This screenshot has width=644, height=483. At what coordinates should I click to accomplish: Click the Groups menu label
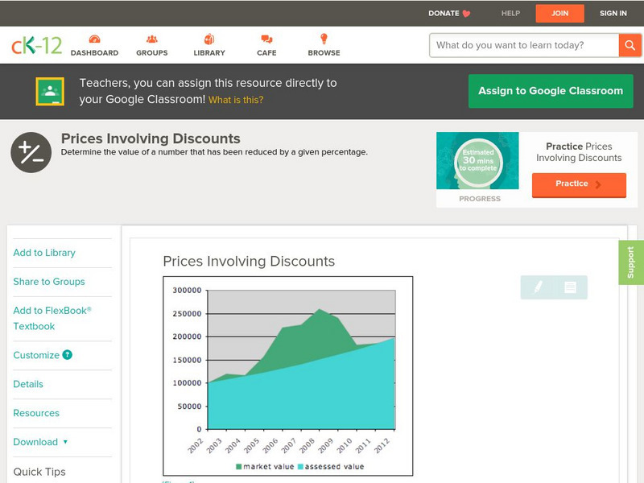tap(152, 53)
